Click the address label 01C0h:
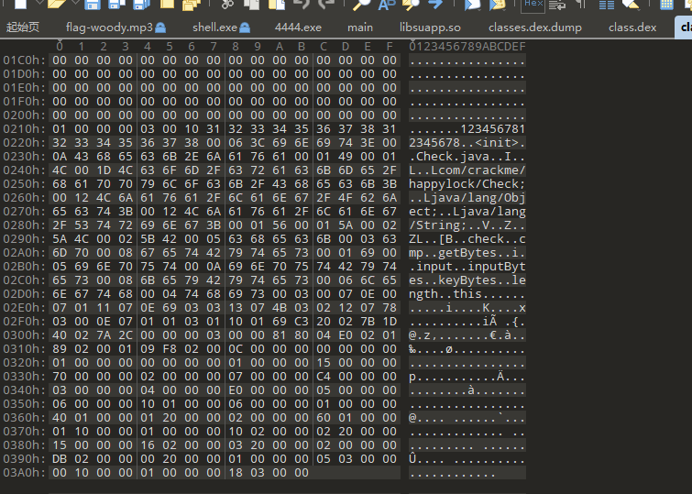Viewport: 692px width, 494px height. point(24,60)
